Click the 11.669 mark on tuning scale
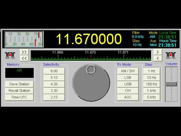 pyautogui.click(x=58, y=53)
